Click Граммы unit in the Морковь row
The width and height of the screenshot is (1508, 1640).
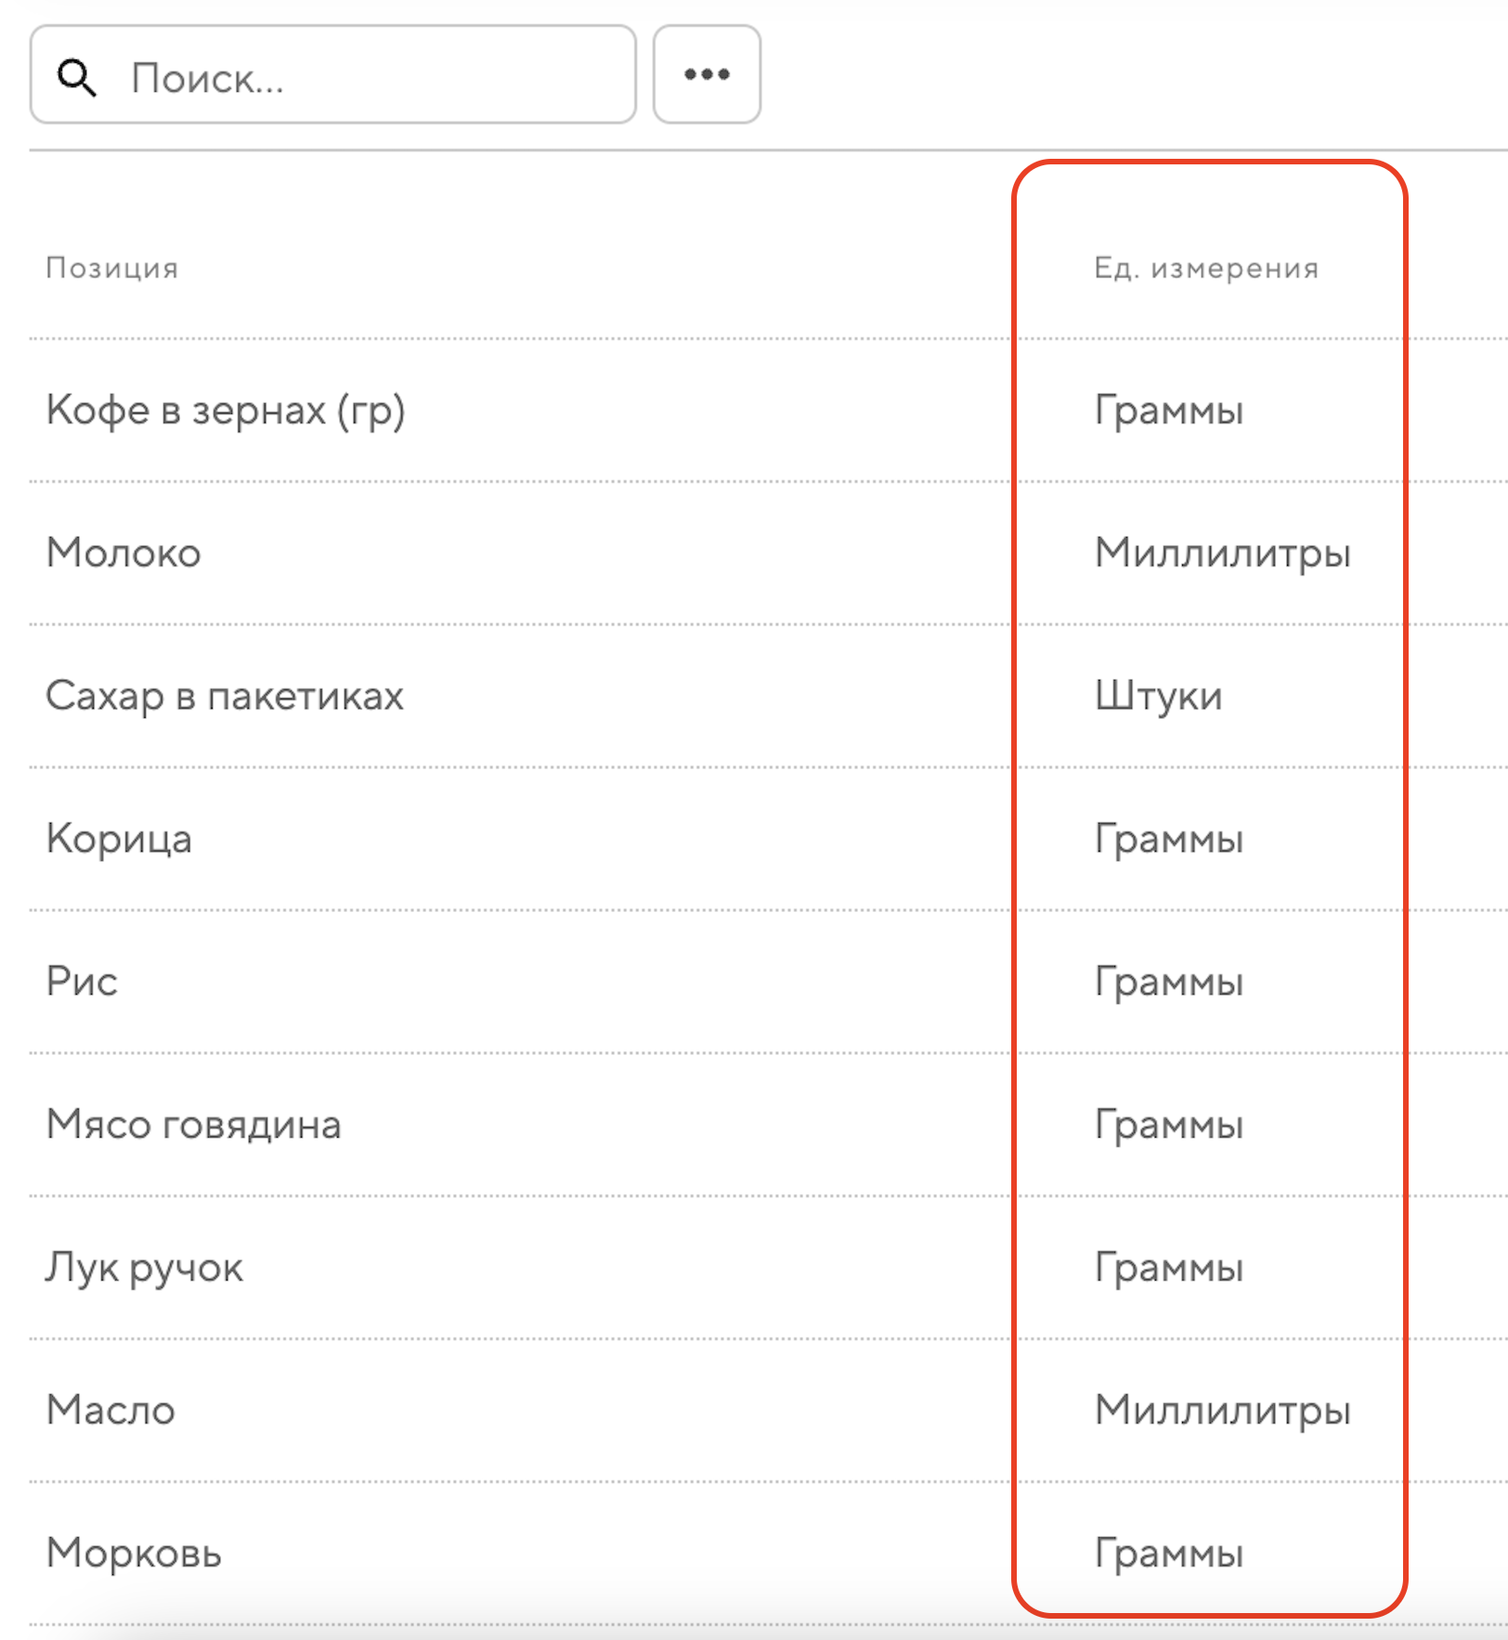(1168, 1554)
